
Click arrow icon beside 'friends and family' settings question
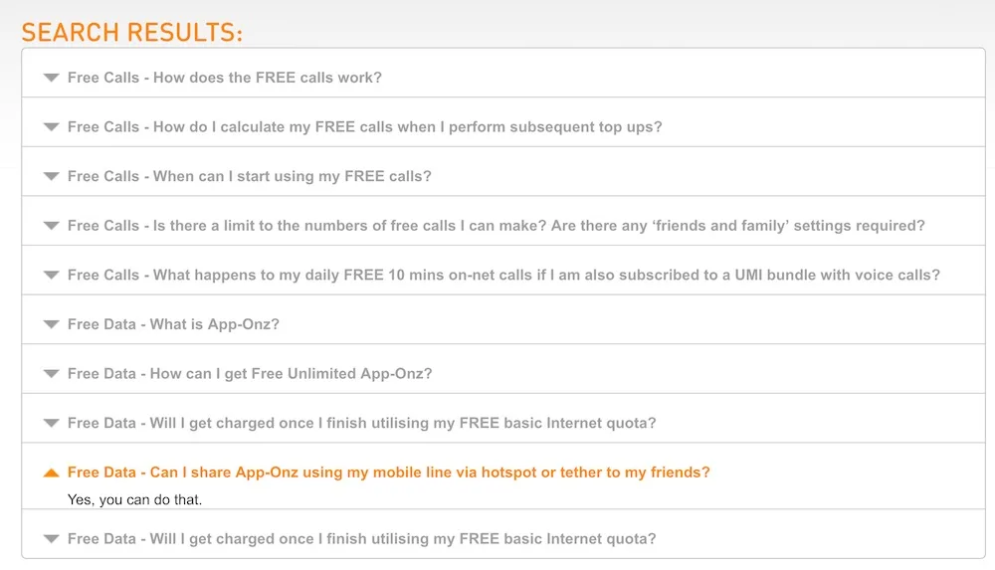click(x=52, y=226)
